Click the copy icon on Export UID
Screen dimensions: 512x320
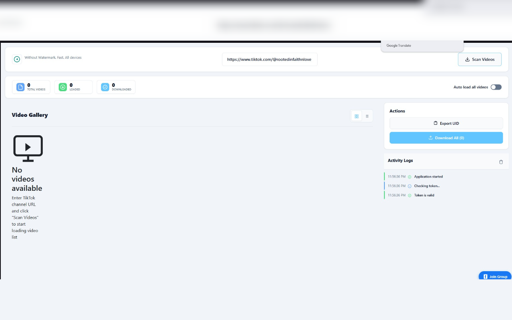point(436,123)
